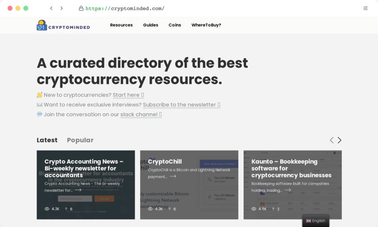Click the UK flag icon

tap(308, 221)
